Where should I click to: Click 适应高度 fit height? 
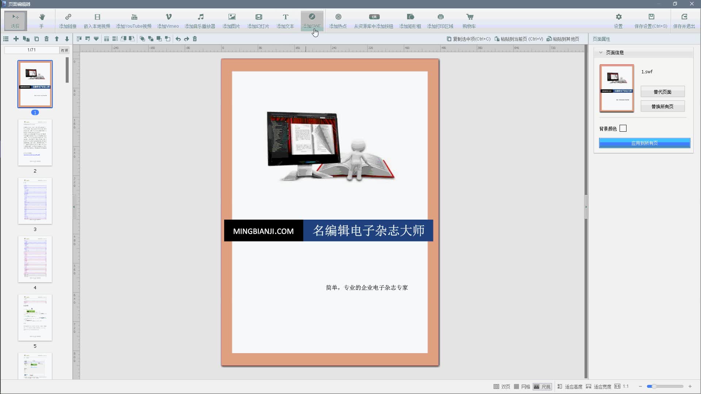[x=570, y=386]
